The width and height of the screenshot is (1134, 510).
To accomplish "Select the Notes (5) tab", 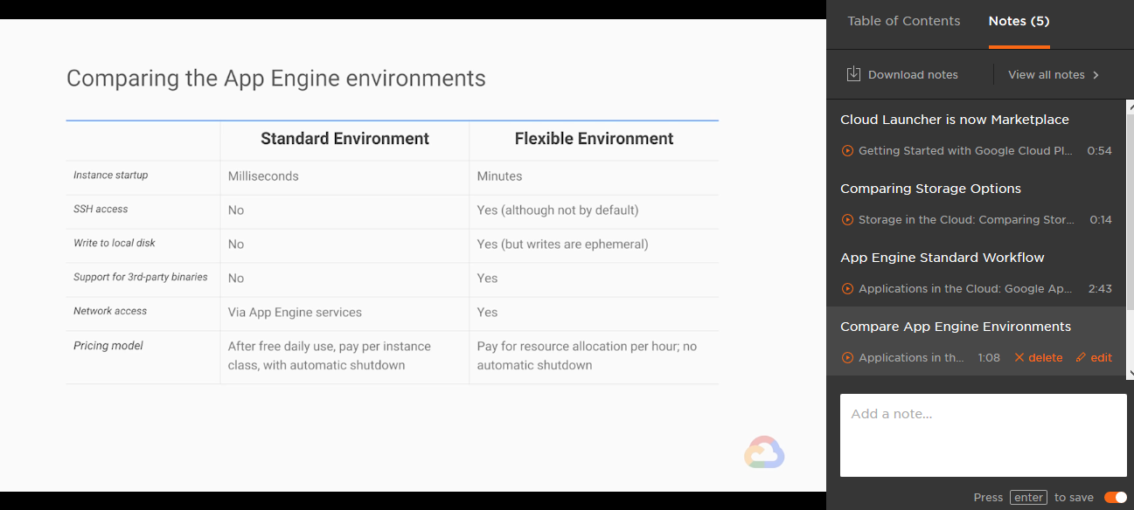I will click(1019, 21).
